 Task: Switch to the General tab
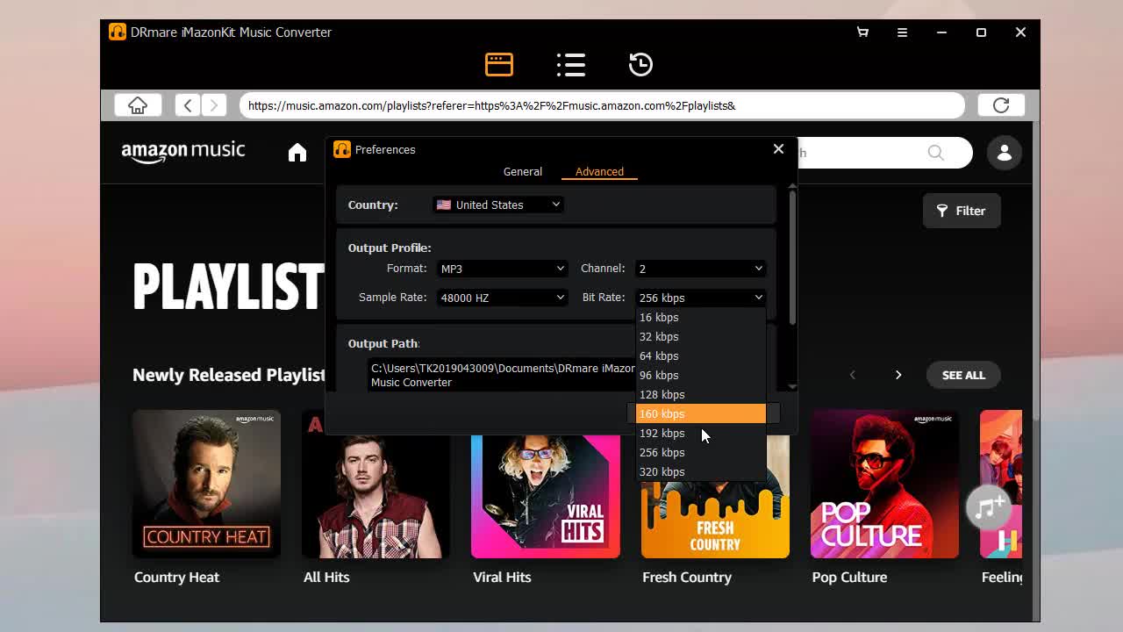[523, 172]
